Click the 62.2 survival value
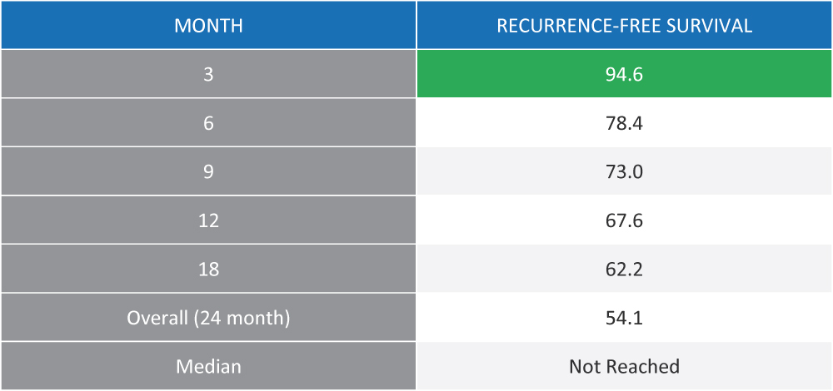 coord(624,269)
